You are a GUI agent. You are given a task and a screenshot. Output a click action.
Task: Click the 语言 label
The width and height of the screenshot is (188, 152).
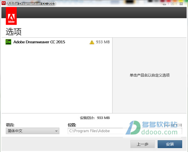tap(10, 125)
